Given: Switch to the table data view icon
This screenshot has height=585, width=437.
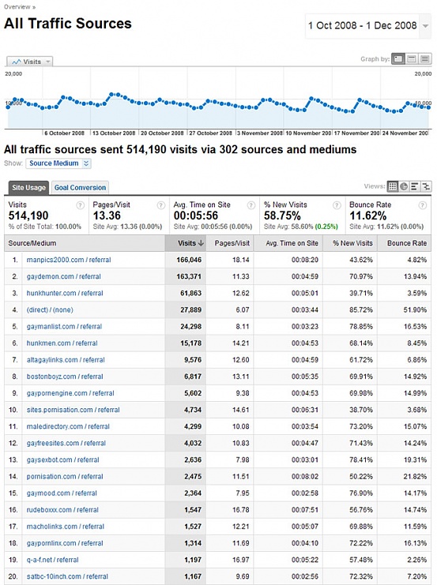Looking at the screenshot, I should (x=392, y=186).
